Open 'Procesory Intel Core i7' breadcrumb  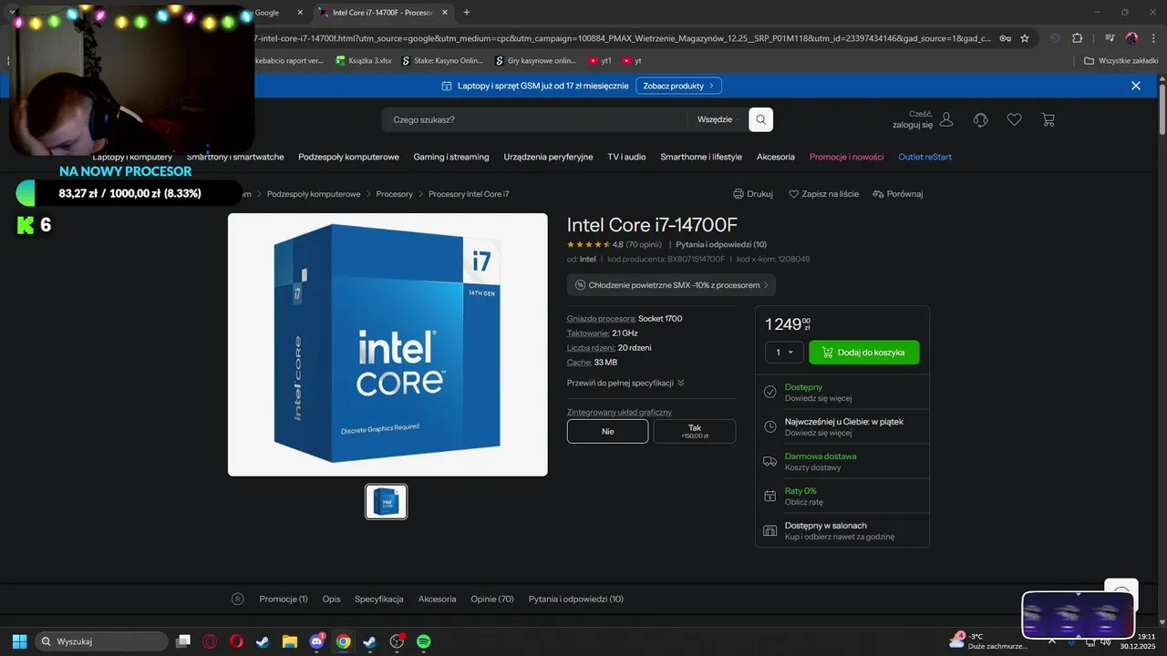pos(469,194)
